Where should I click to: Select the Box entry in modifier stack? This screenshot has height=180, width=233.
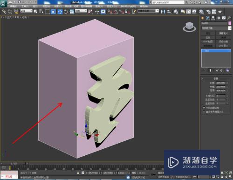216,51
